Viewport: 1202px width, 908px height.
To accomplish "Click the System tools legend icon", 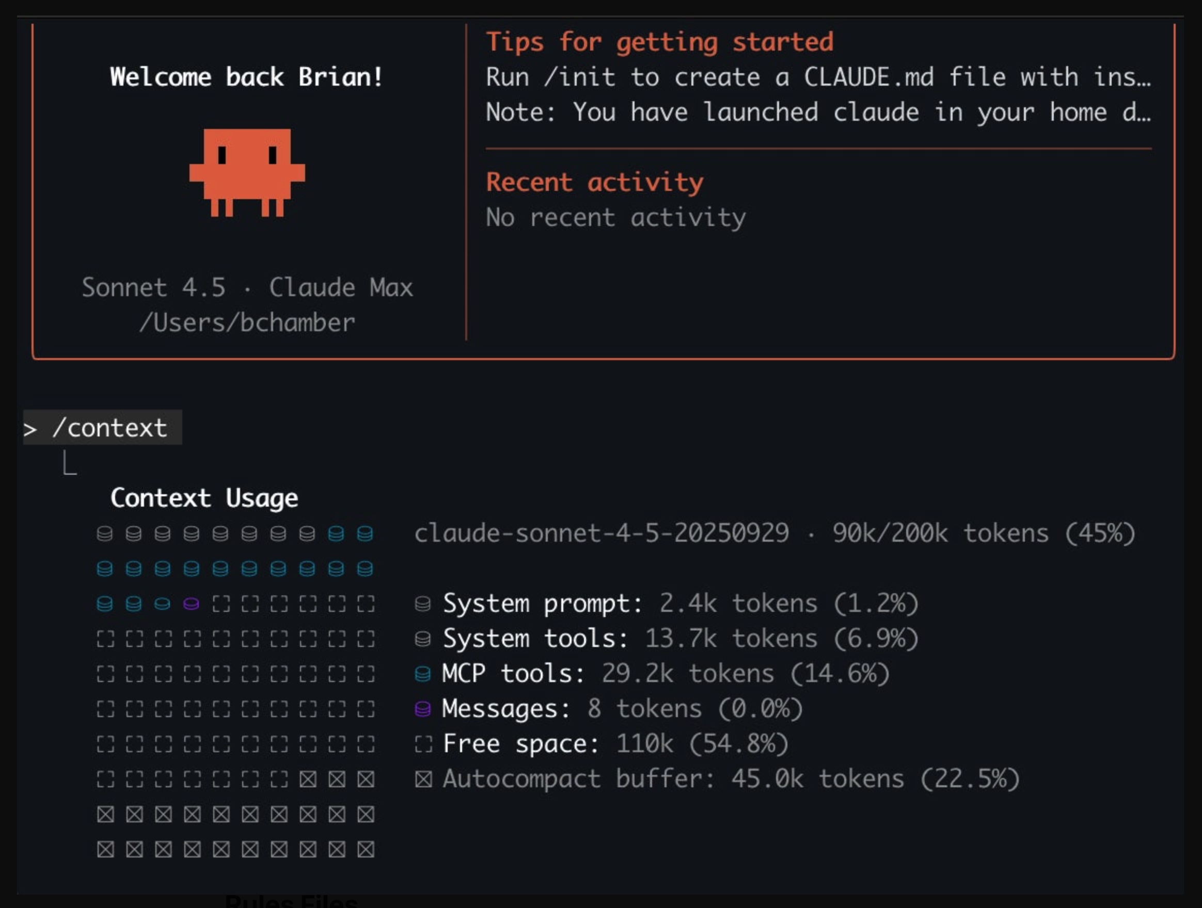I will (x=423, y=639).
